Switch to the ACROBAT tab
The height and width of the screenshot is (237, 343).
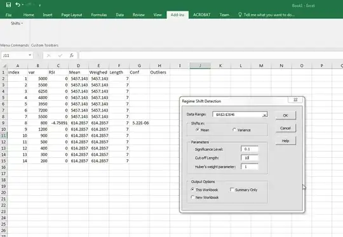pos(202,15)
